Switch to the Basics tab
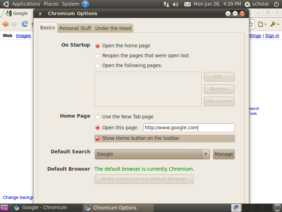The width and height of the screenshot is (282, 212). (48, 28)
